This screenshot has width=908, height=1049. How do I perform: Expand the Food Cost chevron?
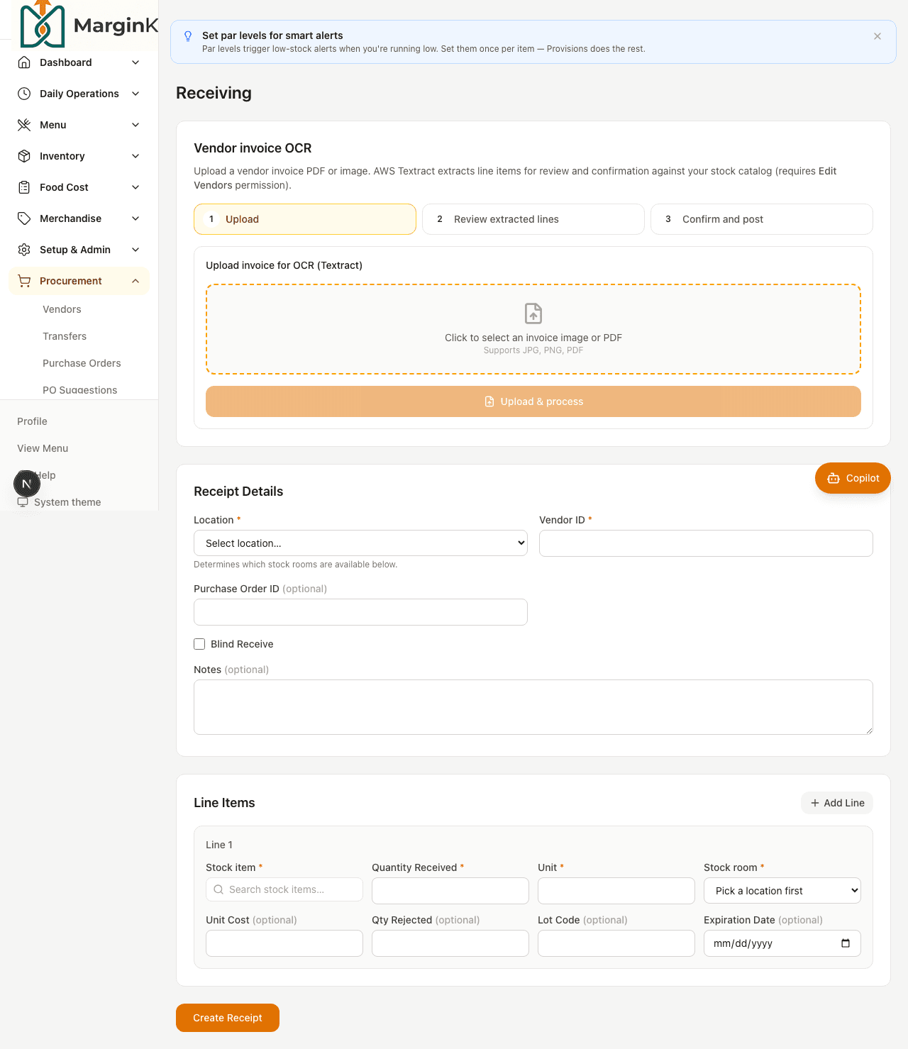coord(135,187)
